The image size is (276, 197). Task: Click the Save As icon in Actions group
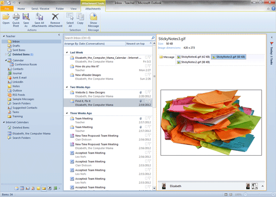click(x=26, y=20)
